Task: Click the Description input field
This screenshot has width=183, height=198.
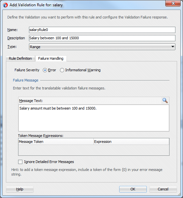Action: pyautogui.click(x=102, y=38)
